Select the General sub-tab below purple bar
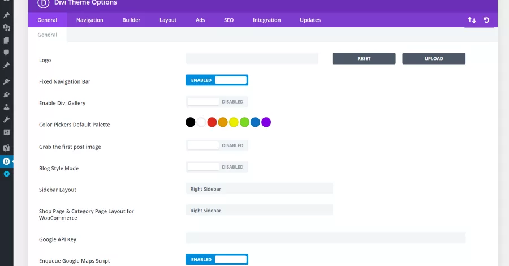 point(48,35)
